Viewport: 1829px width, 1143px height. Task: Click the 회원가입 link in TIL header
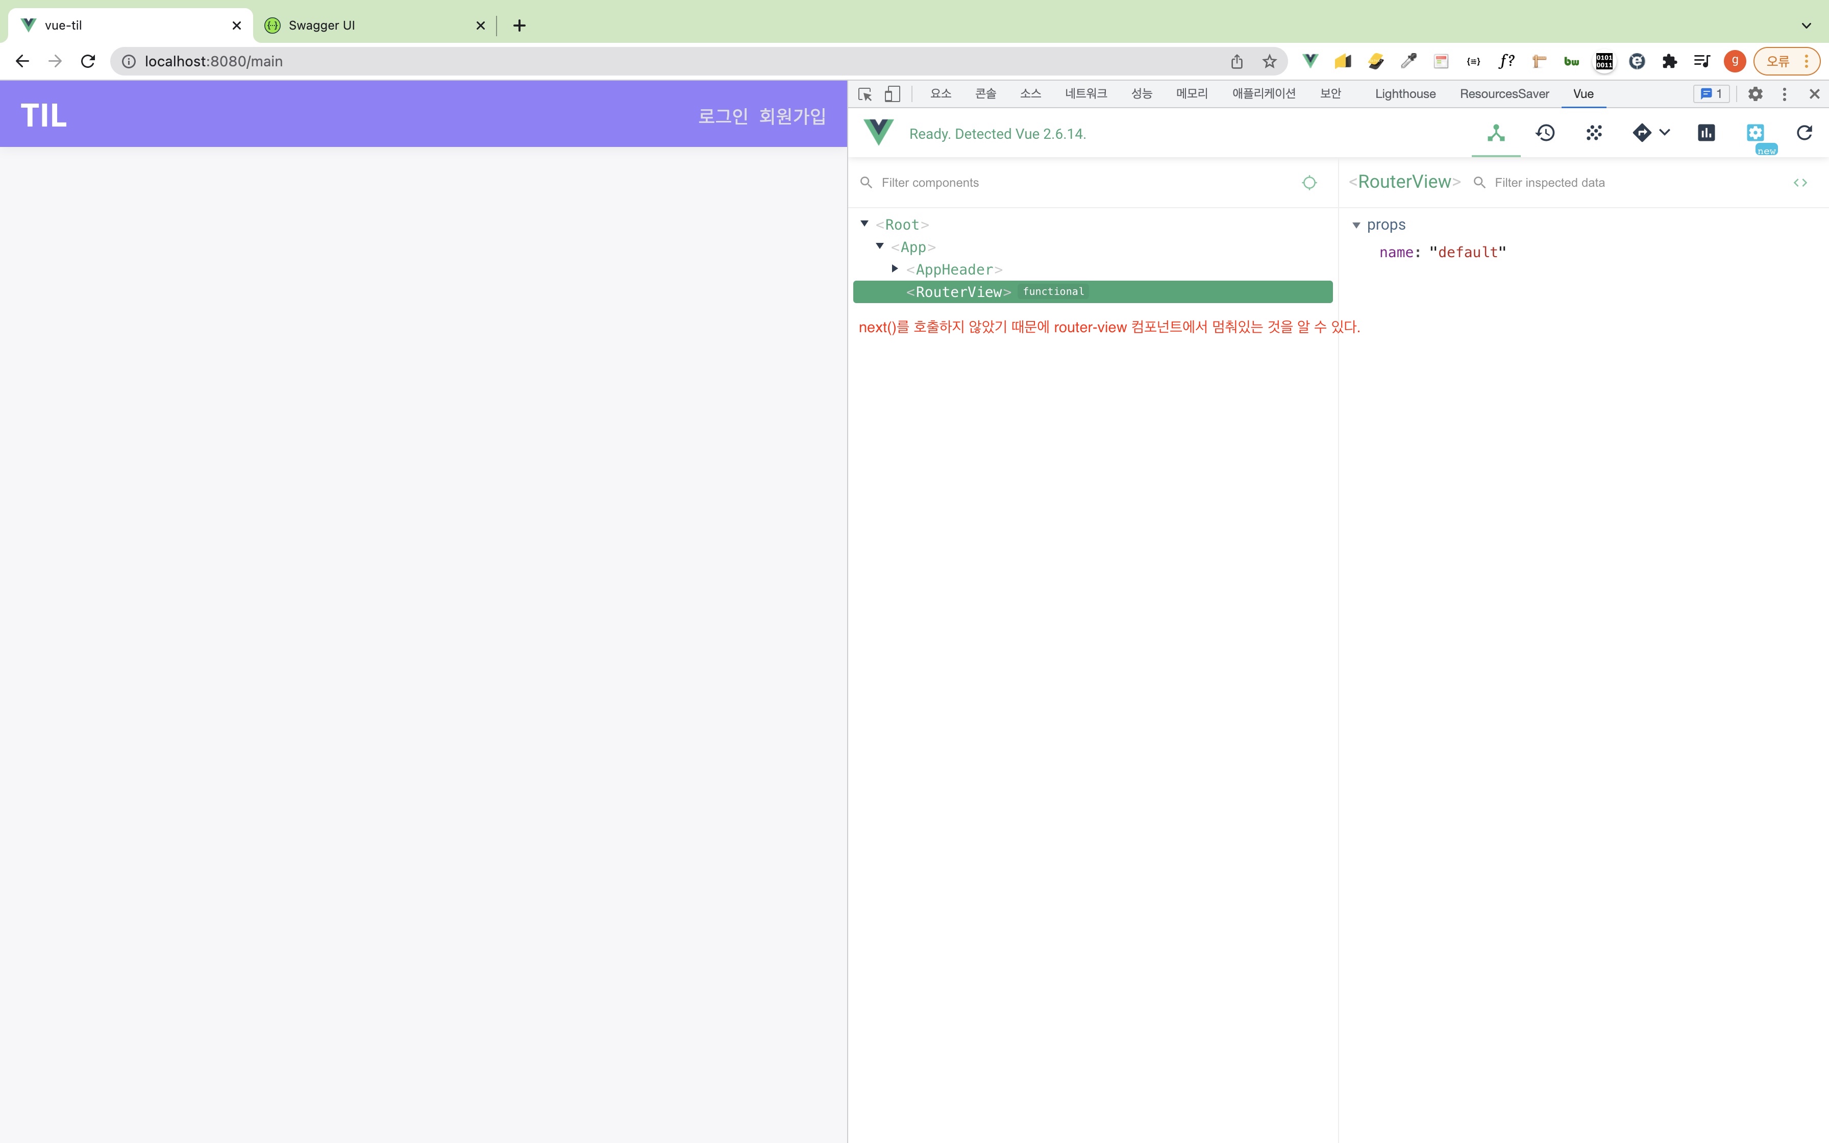[x=792, y=116]
